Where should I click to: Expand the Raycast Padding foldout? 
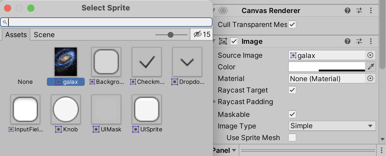215,102
